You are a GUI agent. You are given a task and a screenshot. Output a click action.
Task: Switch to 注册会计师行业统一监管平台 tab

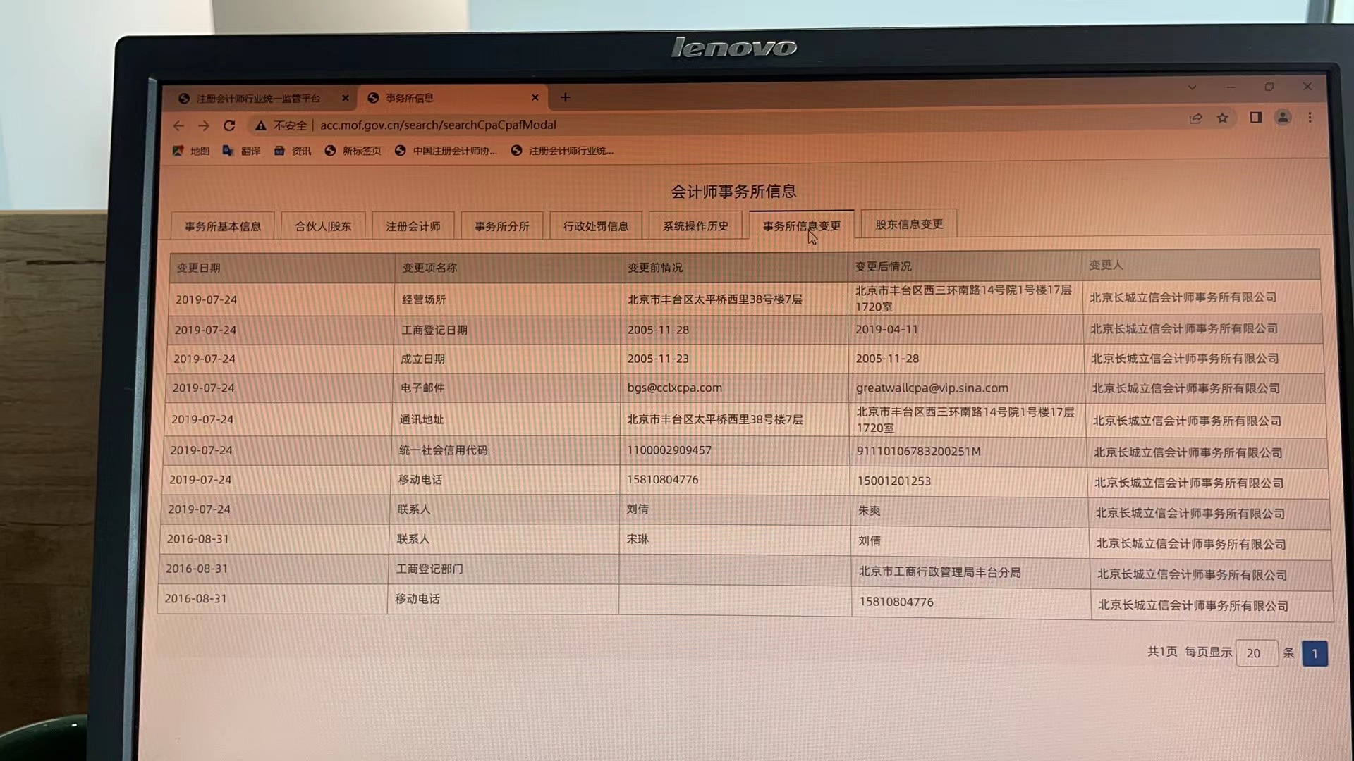[x=257, y=99]
